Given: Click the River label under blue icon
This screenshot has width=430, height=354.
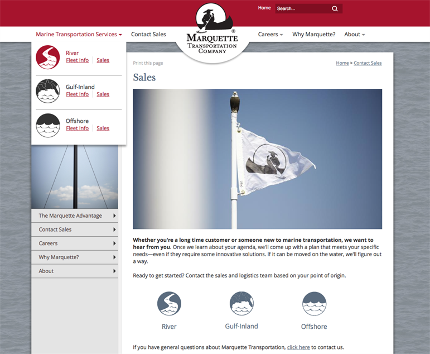Looking at the screenshot, I should tap(169, 327).
